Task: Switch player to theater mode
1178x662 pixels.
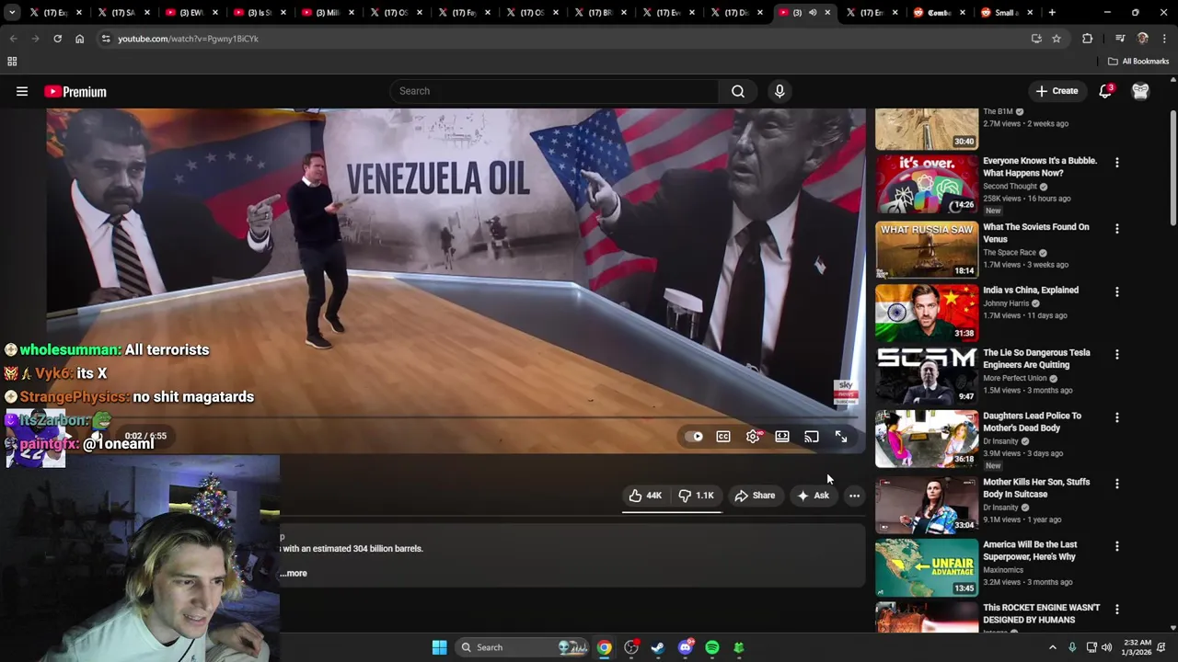Action: coord(782,437)
